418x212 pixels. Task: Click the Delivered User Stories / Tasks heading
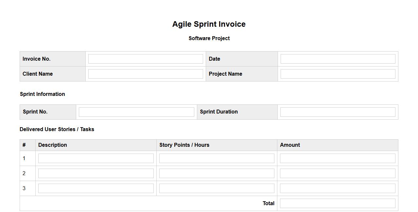[x=57, y=129]
